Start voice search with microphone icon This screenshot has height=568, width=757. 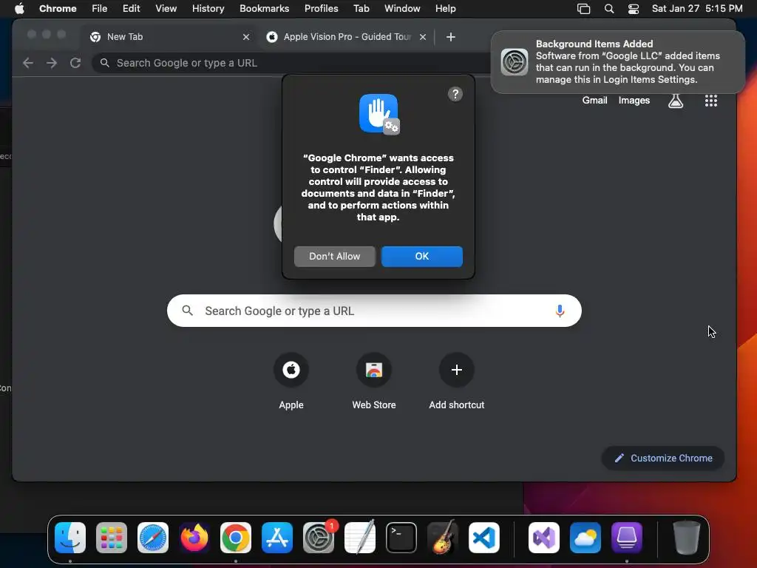560,311
